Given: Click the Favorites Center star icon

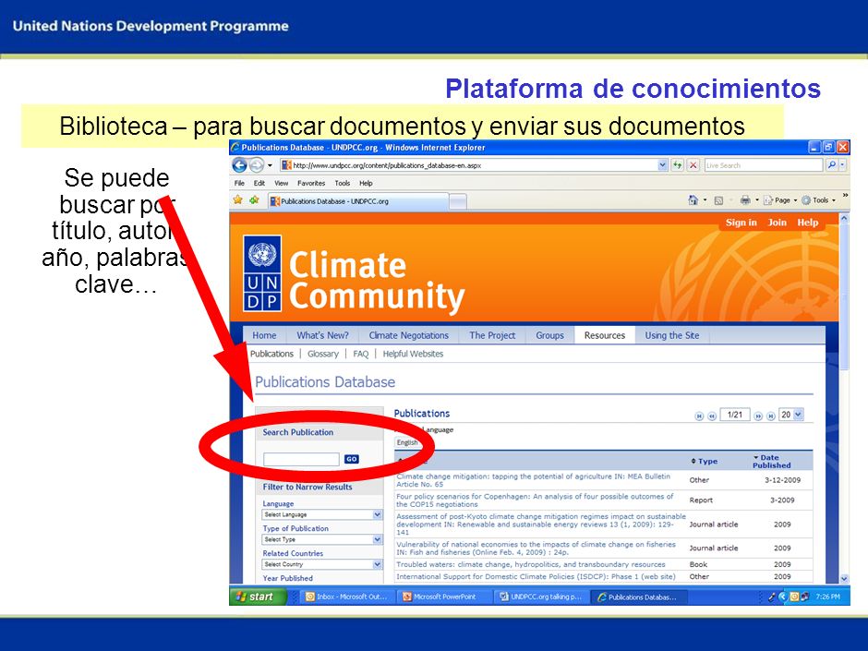Looking at the screenshot, I should tap(238, 199).
